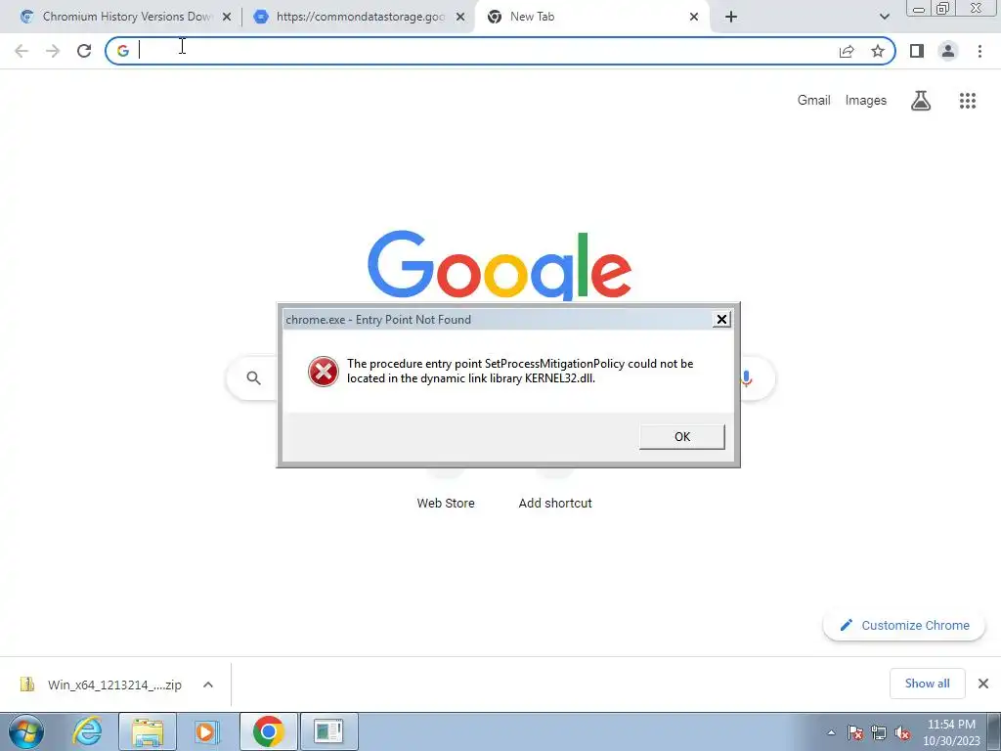Click the share page icon in address bar

pos(847,51)
